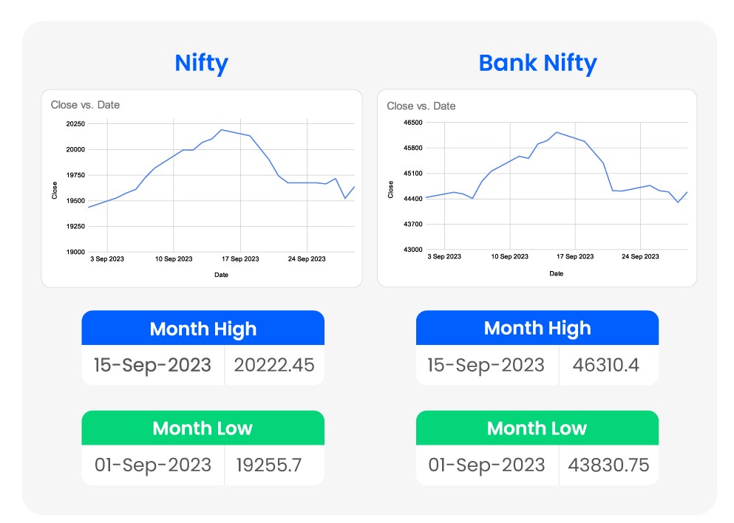Click the 10 Sep 2023 label on the Nifty chart
Image resolution: width=734 pixels, height=523 pixels.
[174, 259]
